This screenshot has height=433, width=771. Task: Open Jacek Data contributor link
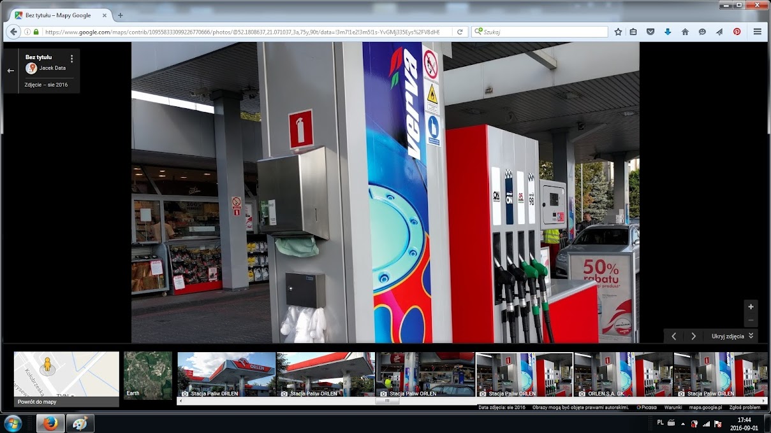[x=52, y=68]
